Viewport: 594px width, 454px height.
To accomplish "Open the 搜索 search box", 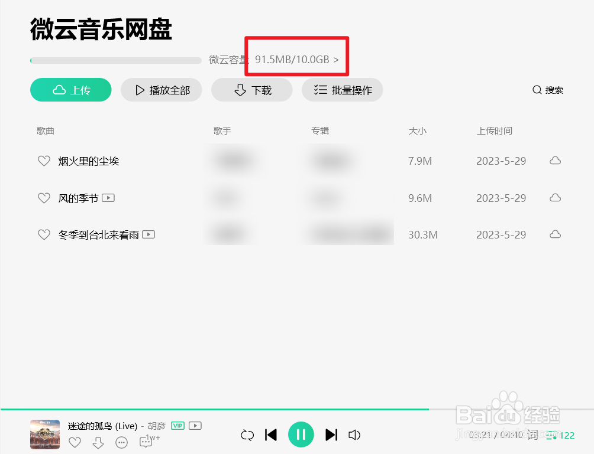I will coord(548,90).
